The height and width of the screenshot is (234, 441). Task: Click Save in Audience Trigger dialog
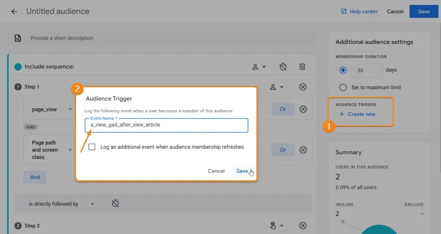(242, 171)
